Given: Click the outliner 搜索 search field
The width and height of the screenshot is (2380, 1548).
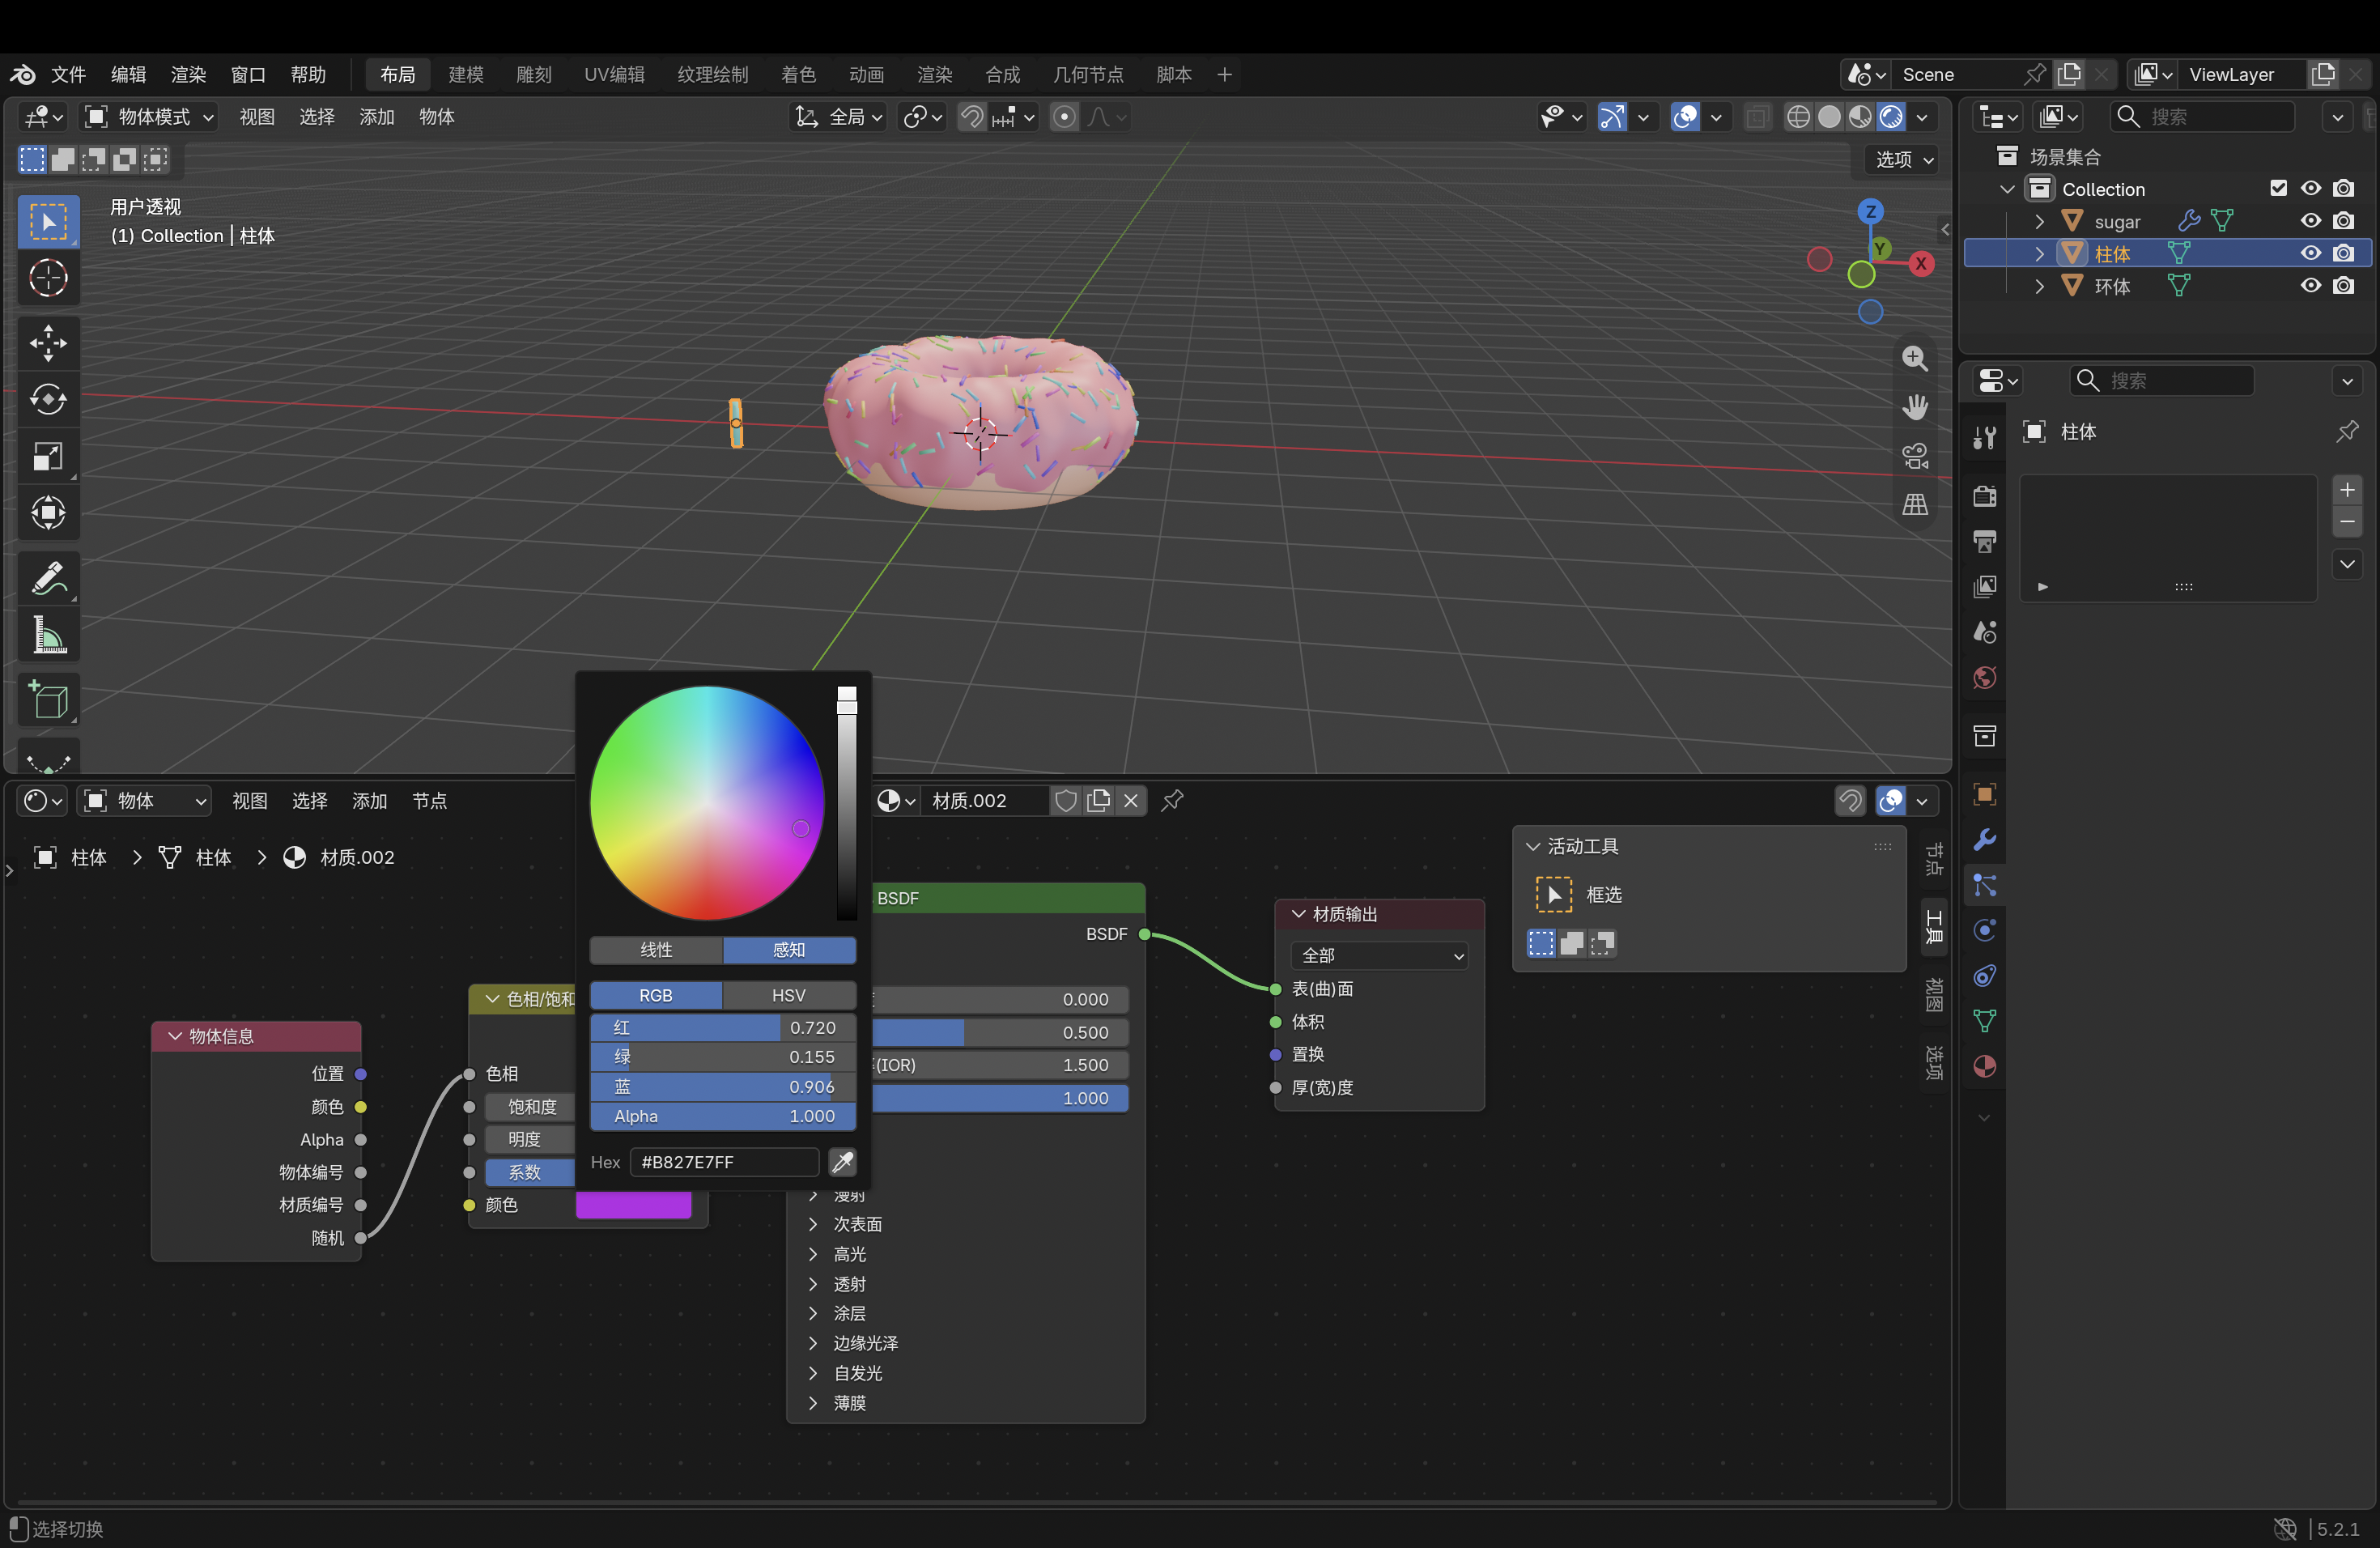Looking at the screenshot, I should 2203,117.
